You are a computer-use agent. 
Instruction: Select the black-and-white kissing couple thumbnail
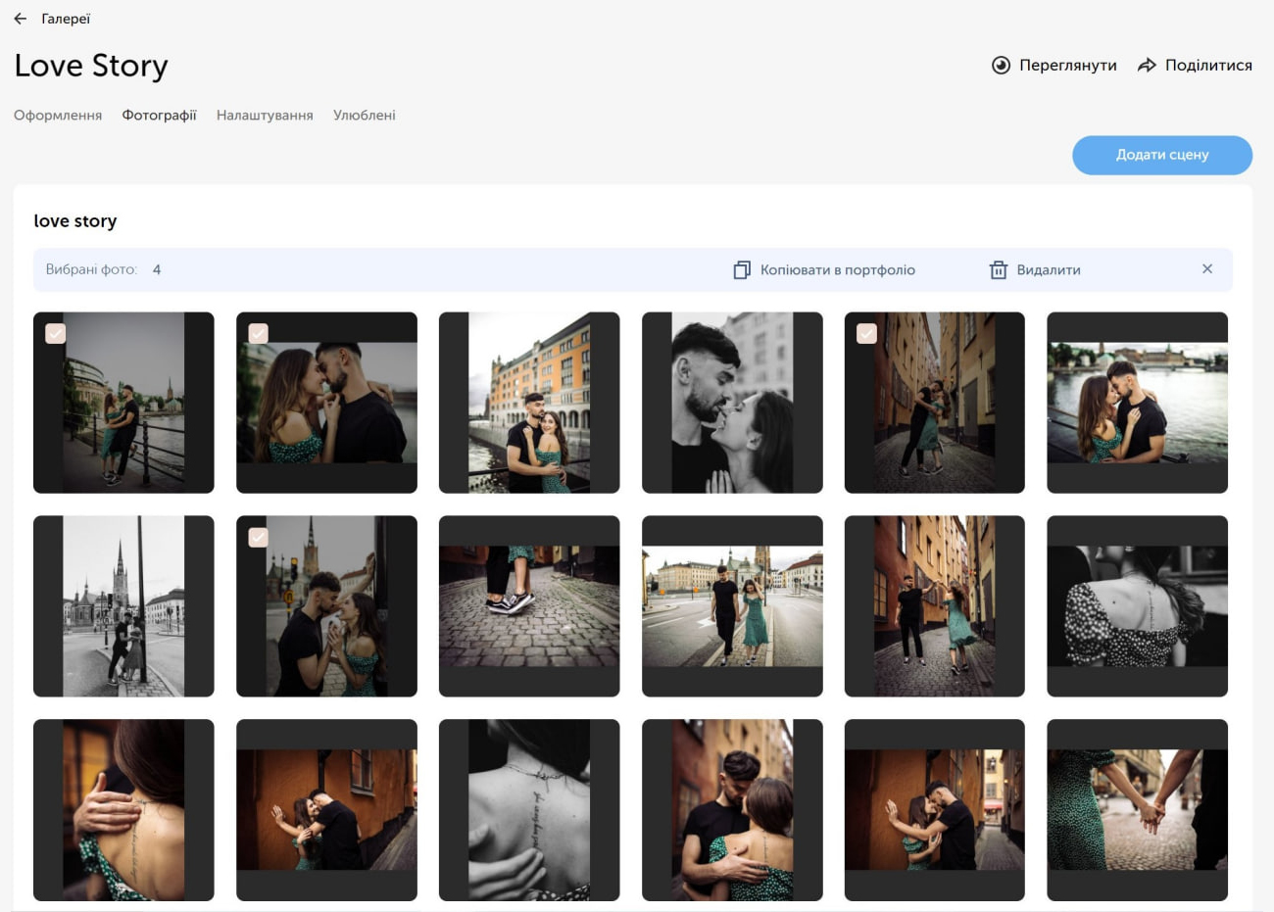click(732, 403)
